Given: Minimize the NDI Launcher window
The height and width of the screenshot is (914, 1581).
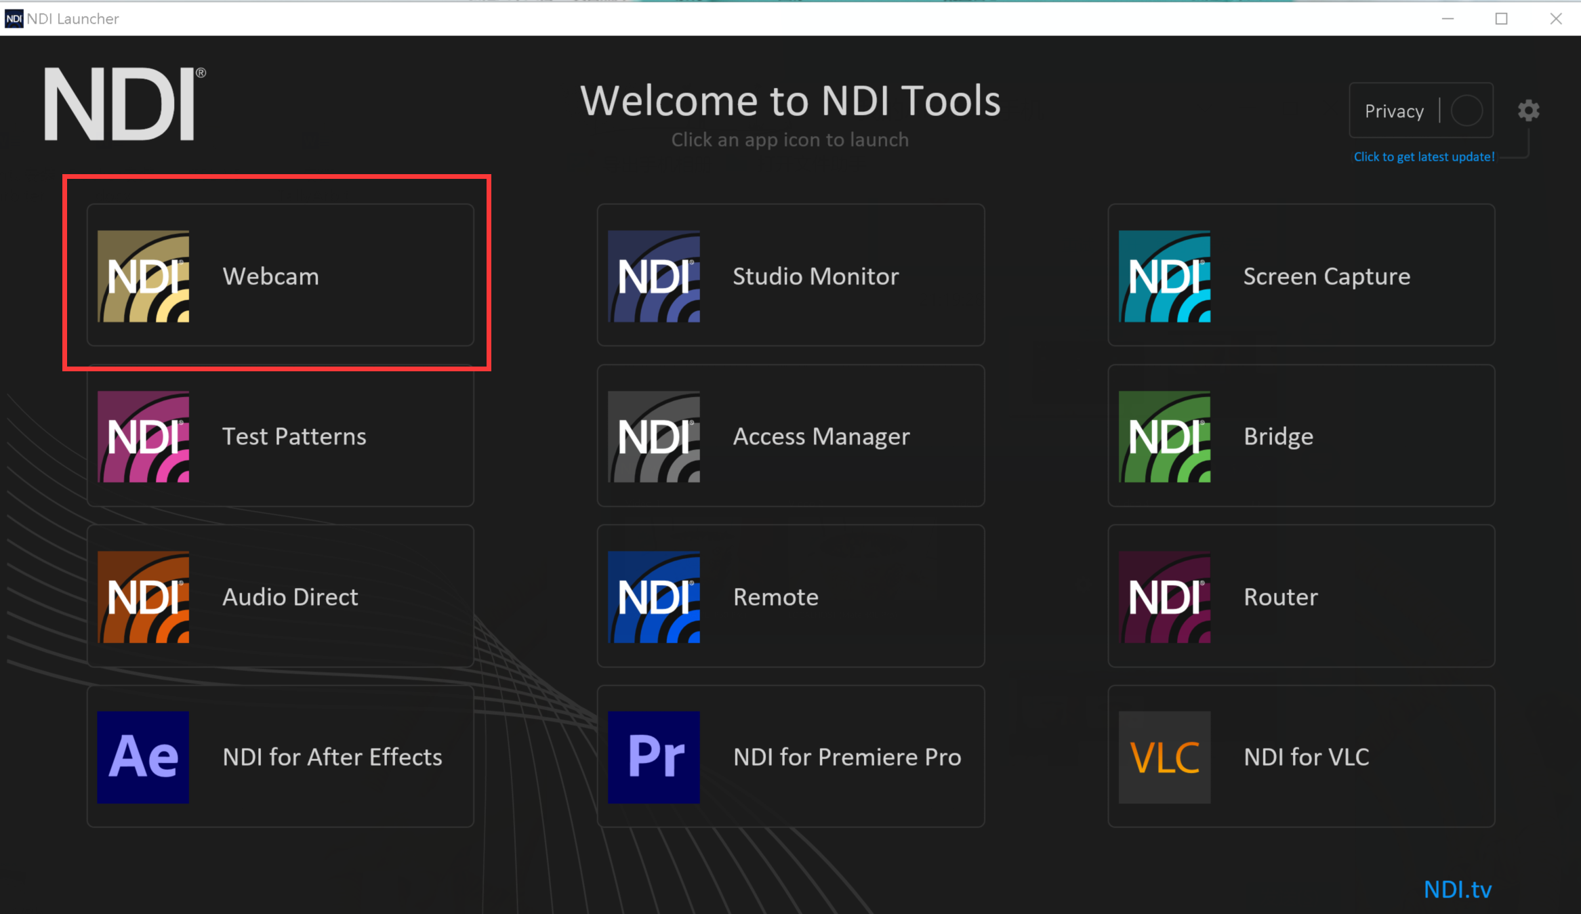Looking at the screenshot, I should 1447,18.
